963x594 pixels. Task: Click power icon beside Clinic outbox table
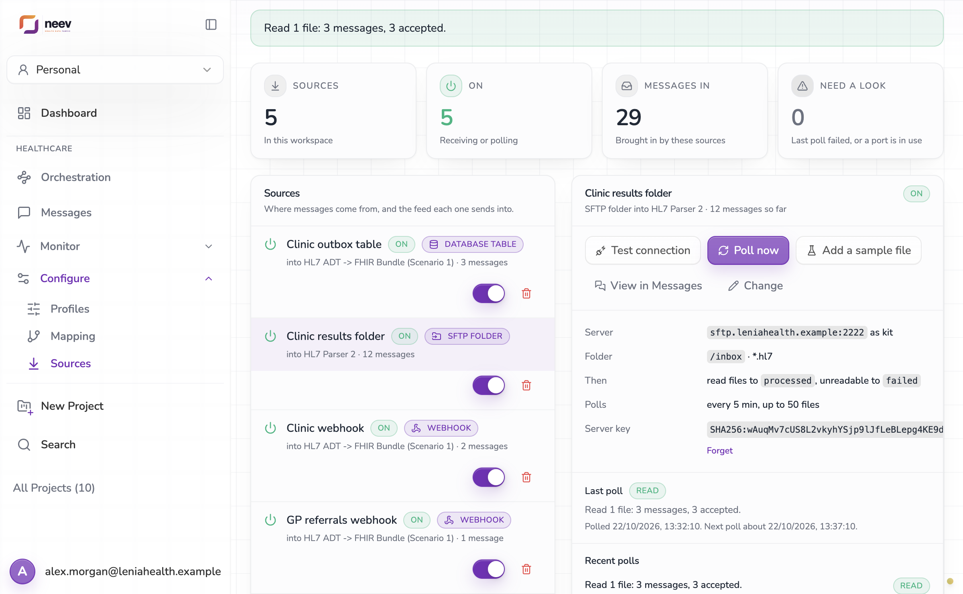coord(270,244)
